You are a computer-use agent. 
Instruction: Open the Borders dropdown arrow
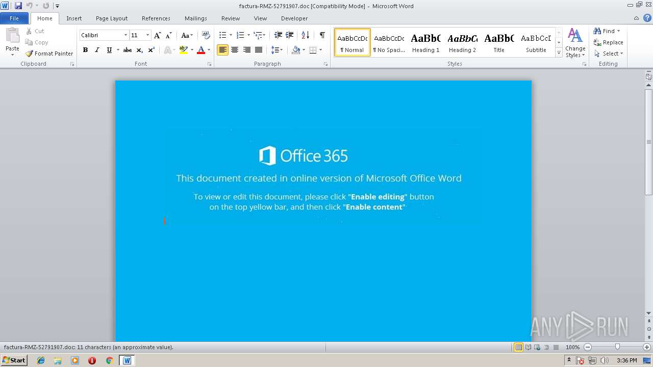click(320, 50)
